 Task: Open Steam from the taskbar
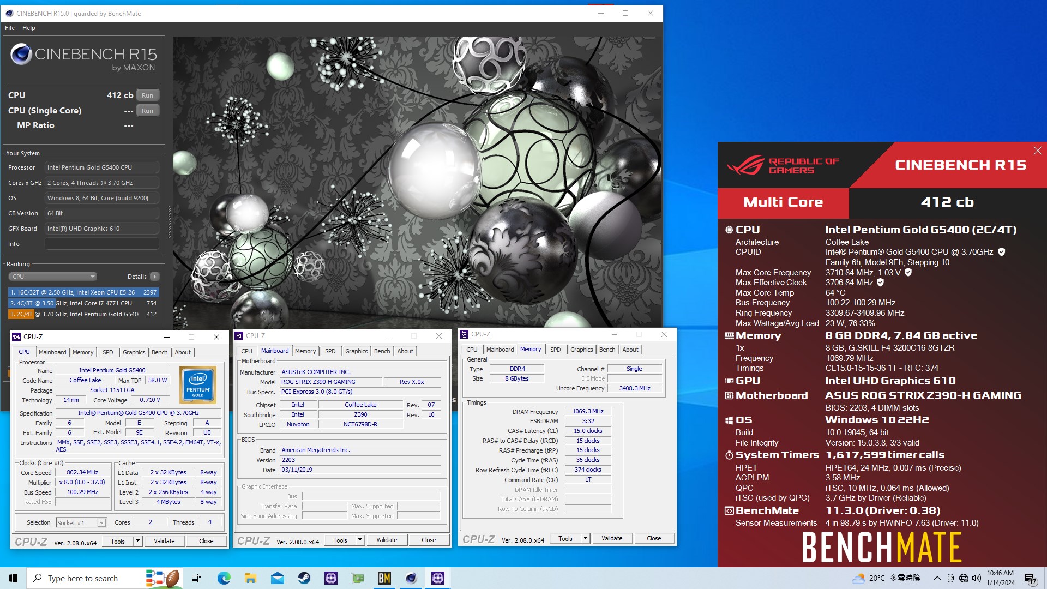click(x=304, y=578)
